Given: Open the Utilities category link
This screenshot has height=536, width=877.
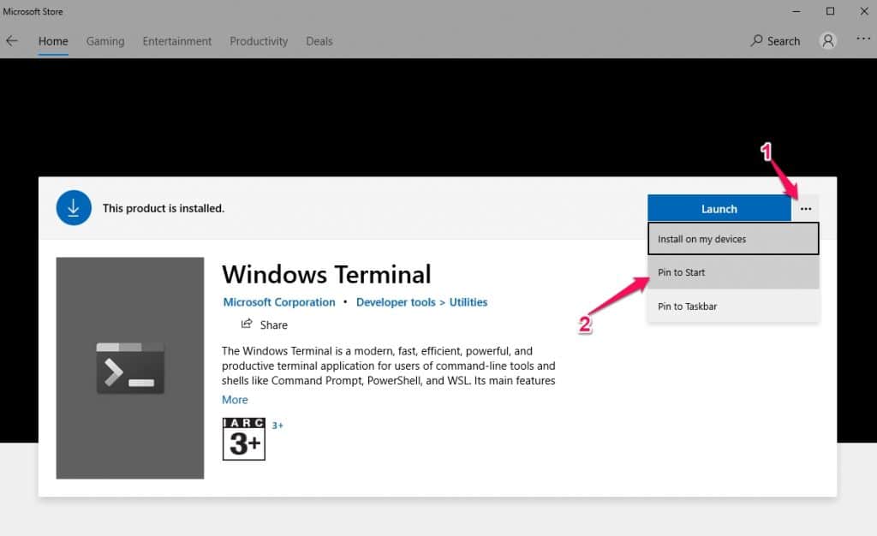Looking at the screenshot, I should click(x=468, y=301).
